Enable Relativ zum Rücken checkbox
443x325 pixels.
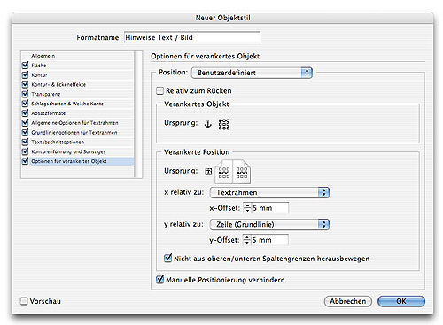(159, 90)
